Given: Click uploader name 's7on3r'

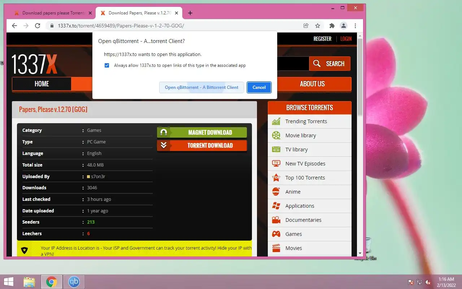Looking at the screenshot, I should [98, 177].
